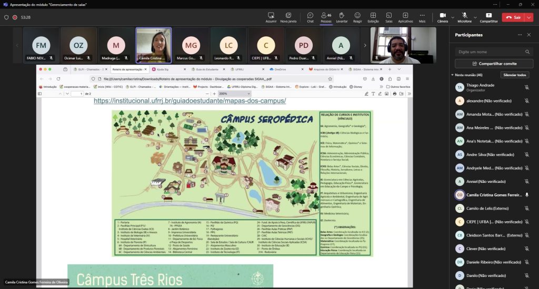Click mute icon next to alexandre

(526, 101)
